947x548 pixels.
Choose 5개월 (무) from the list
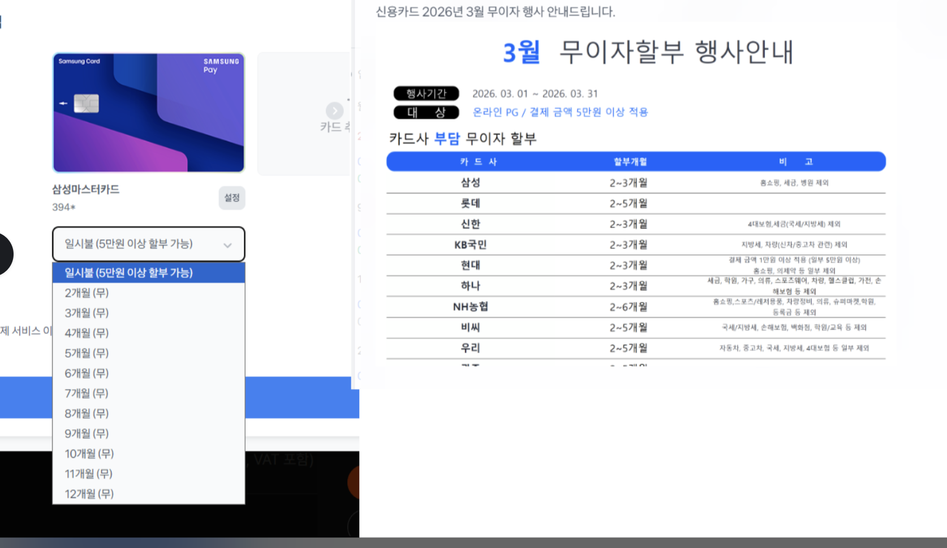click(x=149, y=353)
